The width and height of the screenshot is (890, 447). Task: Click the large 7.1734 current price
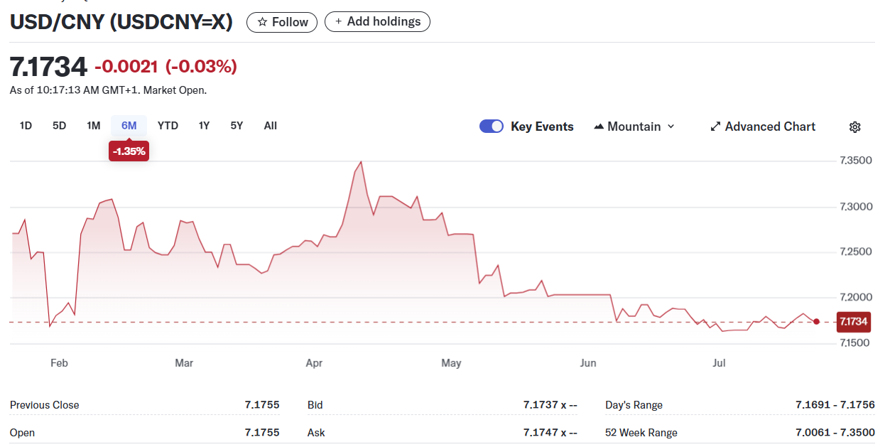(x=48, y=67)
